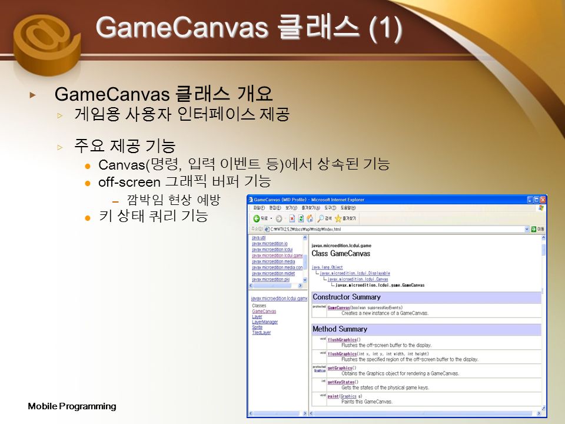Click the bullet "off-screen 그래픽 버퍼 기능"
This screenshot has height=424, width=565.
(184, 181)
